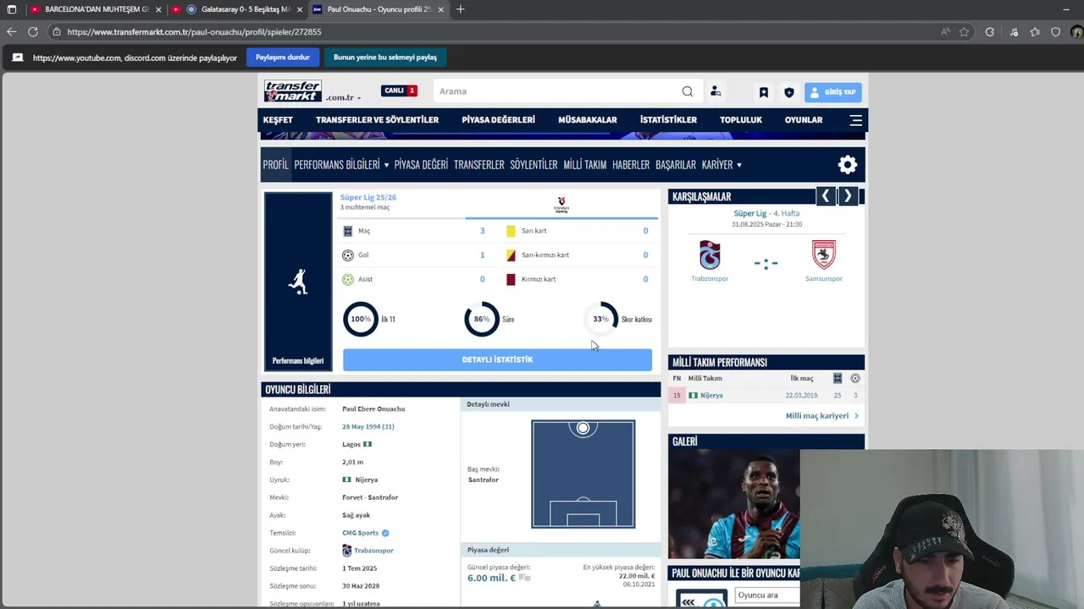Screen dimensions: 1084x609
Task: Select the PROFİL tab
Action: (x=275, y=165)
